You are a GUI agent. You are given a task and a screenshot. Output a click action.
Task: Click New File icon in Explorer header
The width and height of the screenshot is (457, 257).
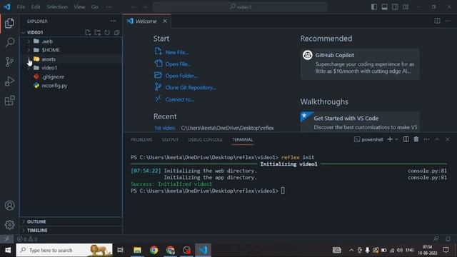click(x=88, y=32)
